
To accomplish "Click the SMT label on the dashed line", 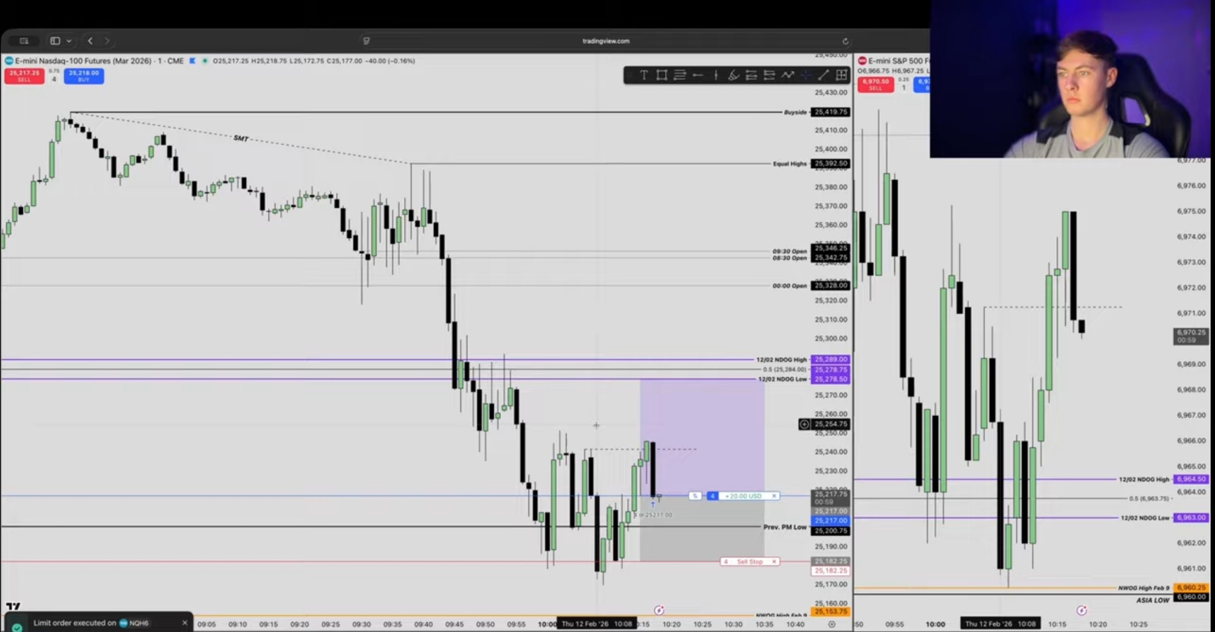I will tap(241, 138).
